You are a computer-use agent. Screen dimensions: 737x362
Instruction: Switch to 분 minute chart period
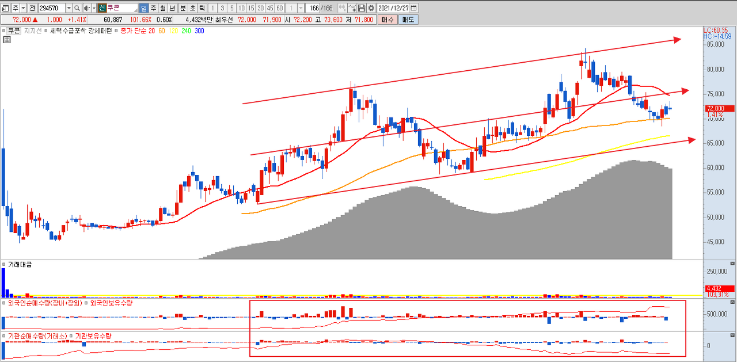(183, 8)
